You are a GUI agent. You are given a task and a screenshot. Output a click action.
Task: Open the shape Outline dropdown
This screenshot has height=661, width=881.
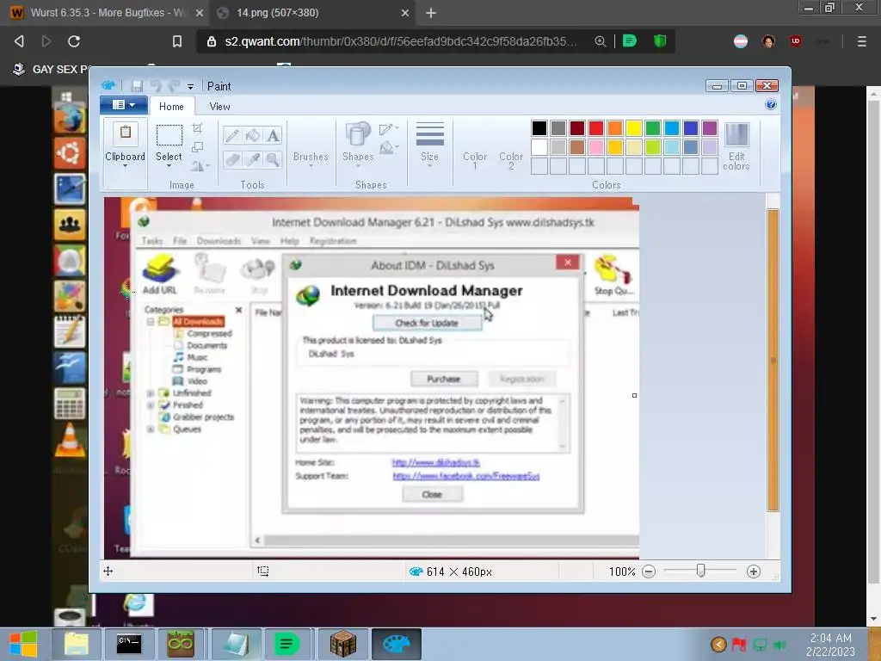[x=388, y=129]
